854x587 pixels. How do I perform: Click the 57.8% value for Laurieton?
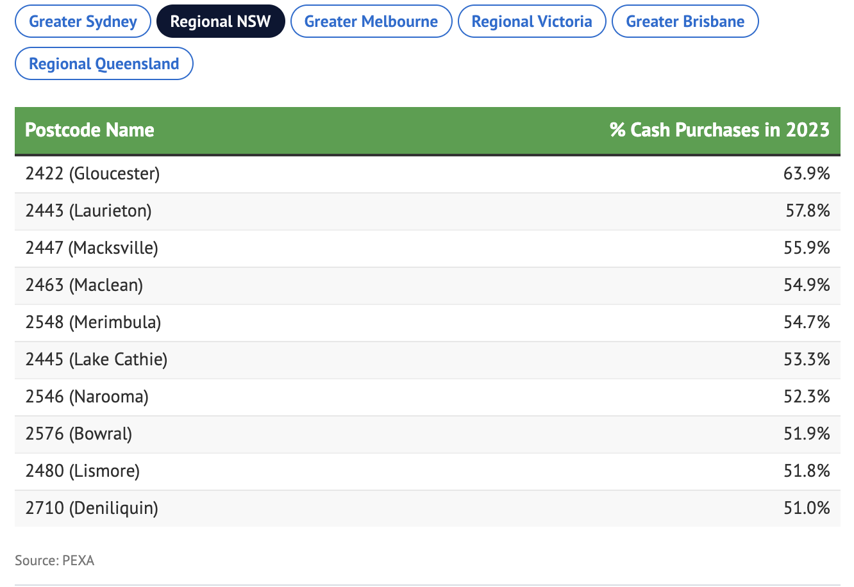point(808,211)
